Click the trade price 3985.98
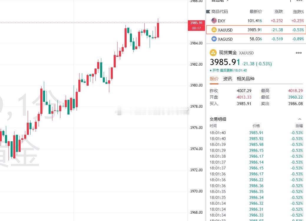The width and height of the screenshot is (306, 221). [256, 144]
